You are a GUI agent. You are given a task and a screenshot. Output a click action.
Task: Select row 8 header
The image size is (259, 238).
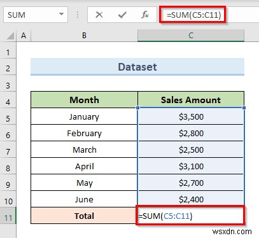(8, 166)
